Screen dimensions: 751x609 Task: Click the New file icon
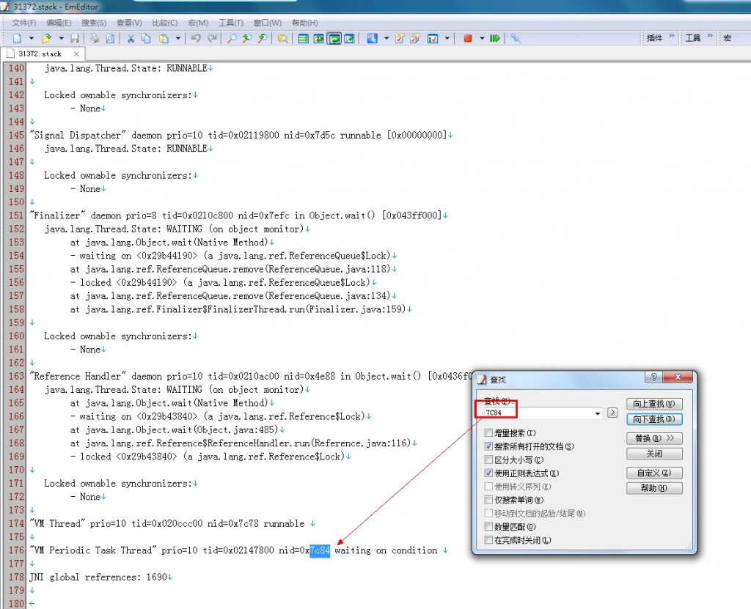point(18,38)
